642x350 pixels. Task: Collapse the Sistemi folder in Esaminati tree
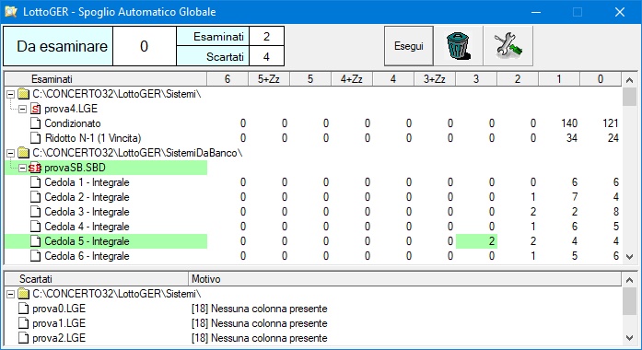coord(11,95)
